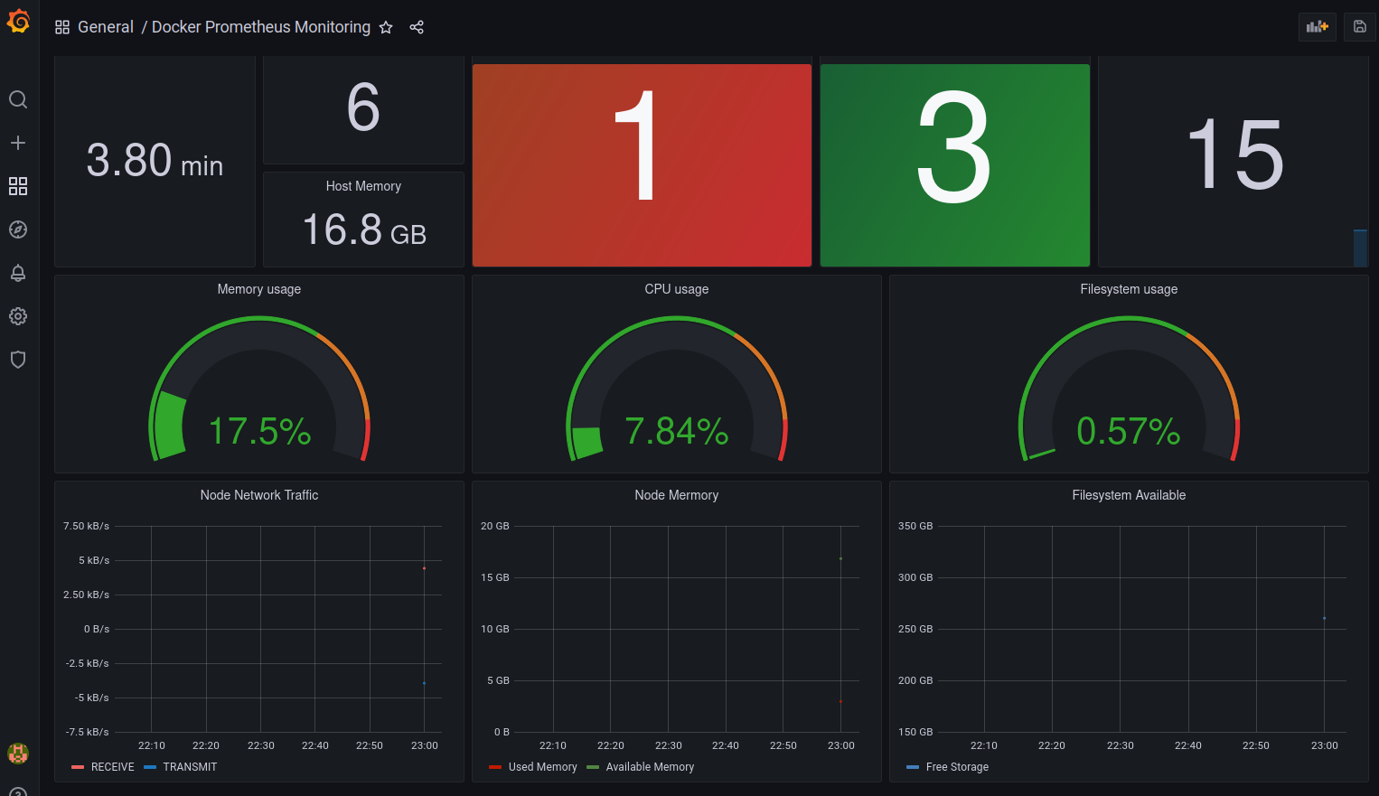This screenshot has width=1379, height=796.
Task: Open the Dashboards grid icon in sidebar
Action: click(18, 186)
